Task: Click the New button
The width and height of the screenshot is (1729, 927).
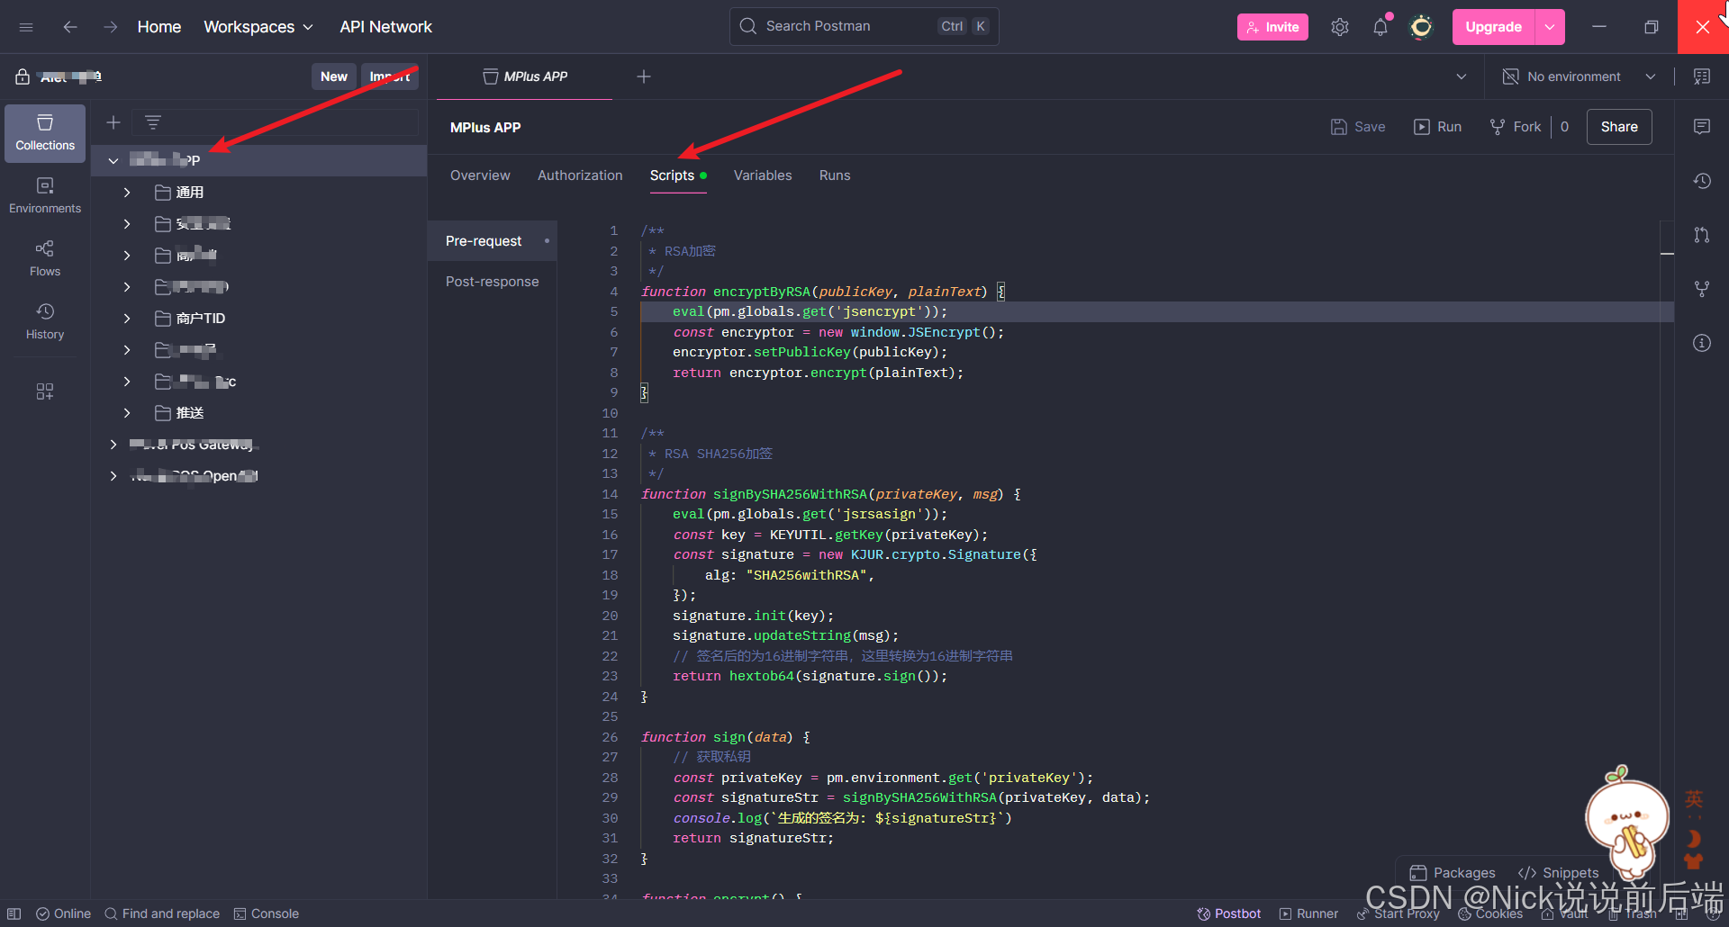Action: click(x=334, y=76)
